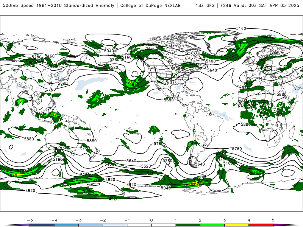The image size is (303, 227).
Task: Click the '-1' tick label on the colorbar
Action: 127,220
